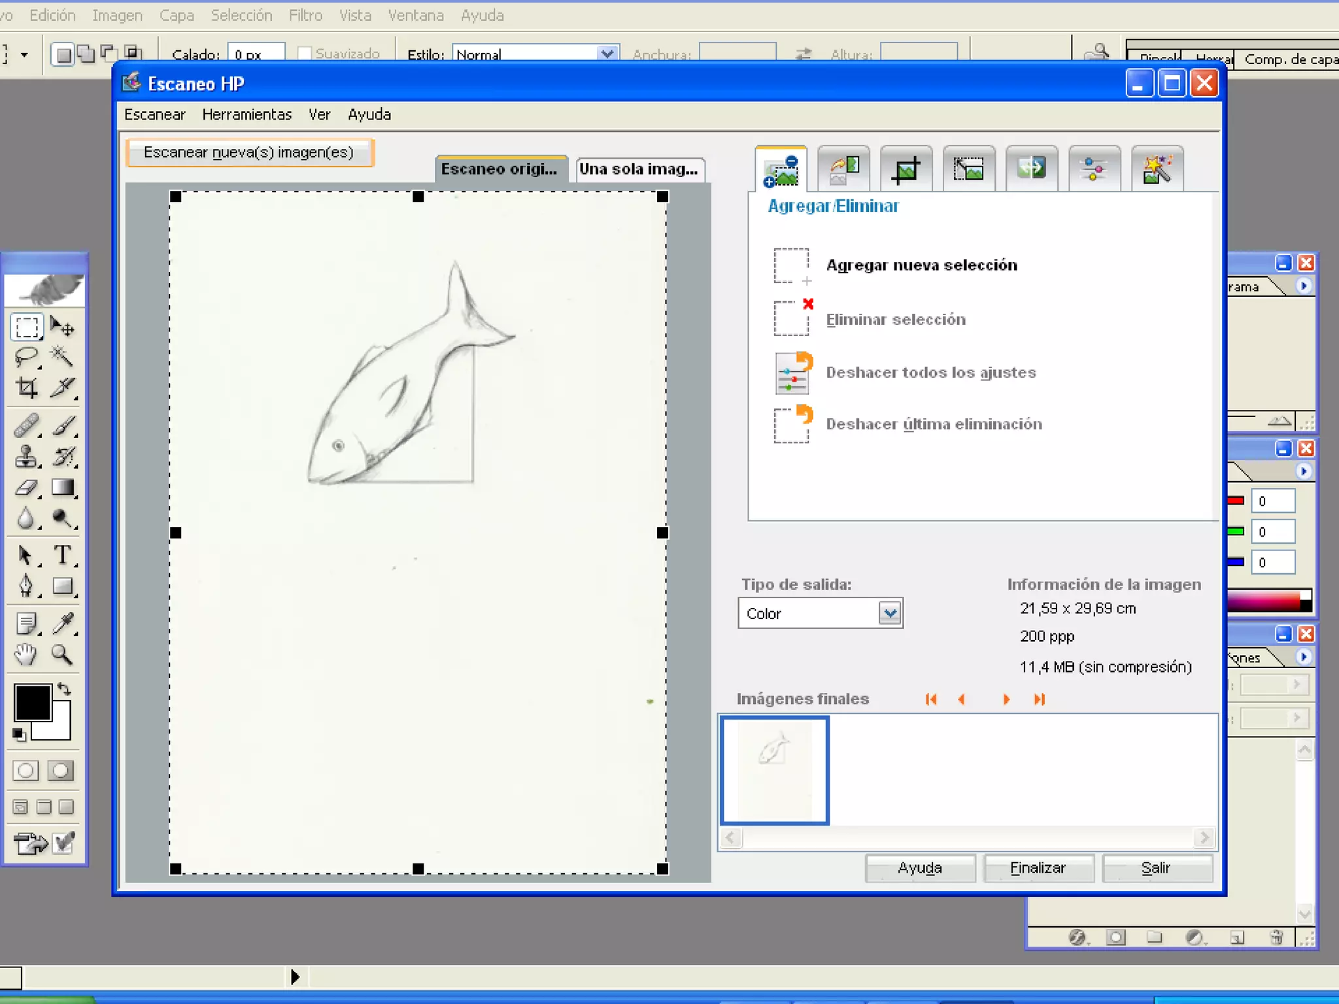The width and height of the screenshot is (1339, 1004).
Task: Swap foreground and background colors
Action: click(x=64, y=688)
